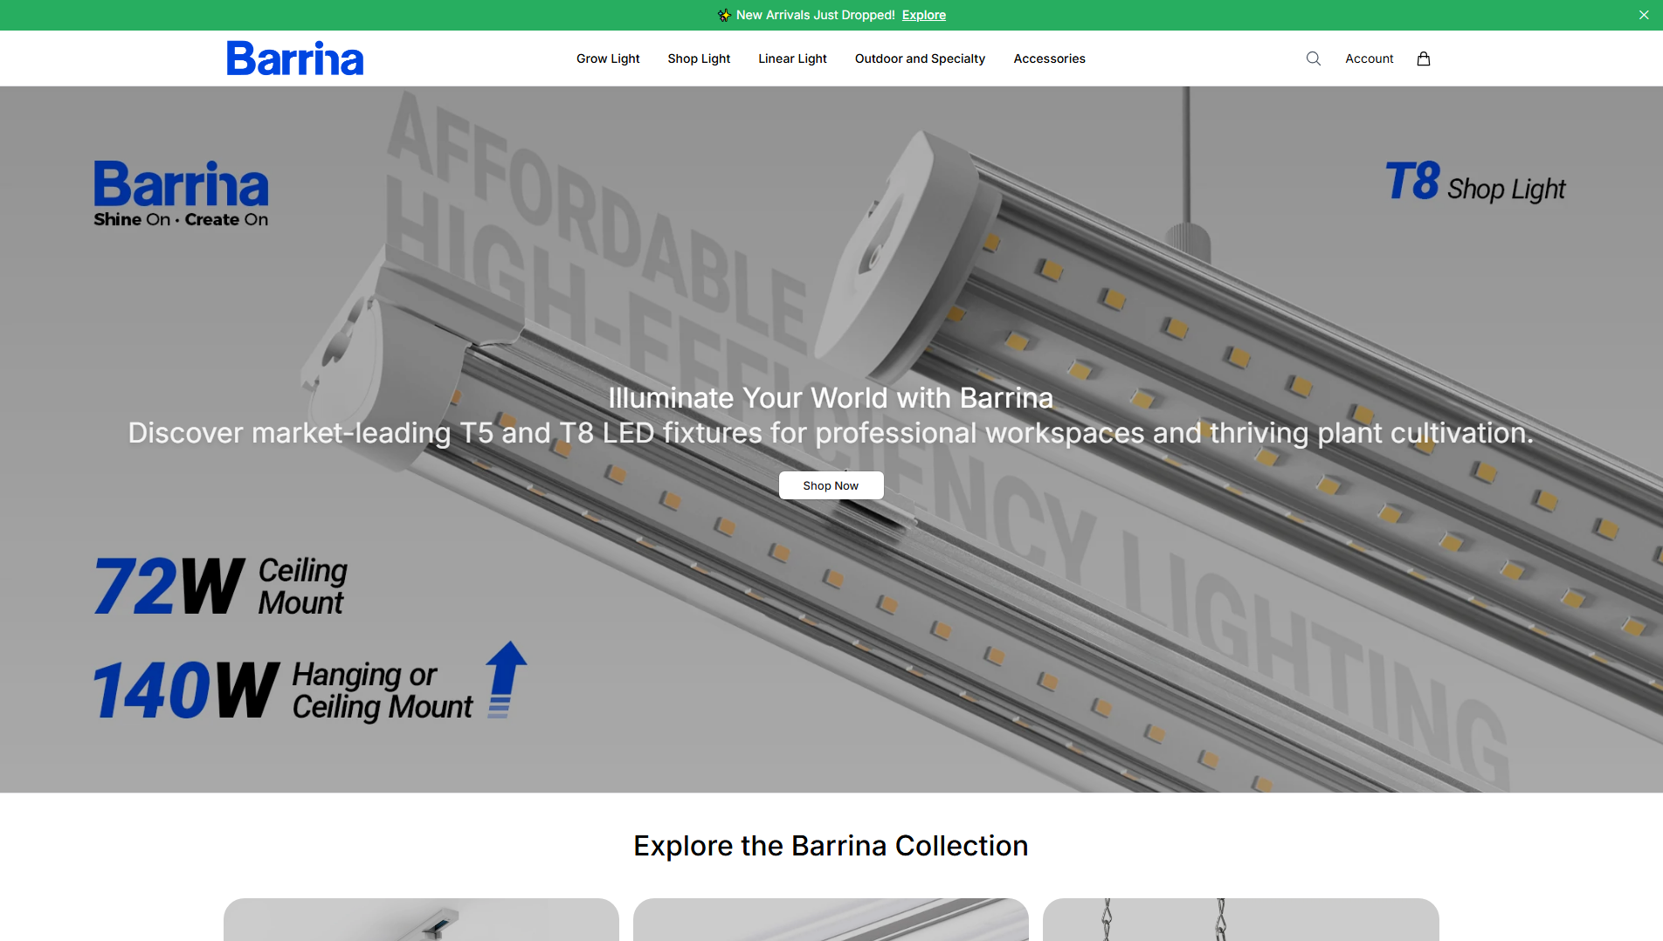Viewport: 1663px width, 941px height.
Task: Click the sparkle icon in announcement bar
Action: 724,15
